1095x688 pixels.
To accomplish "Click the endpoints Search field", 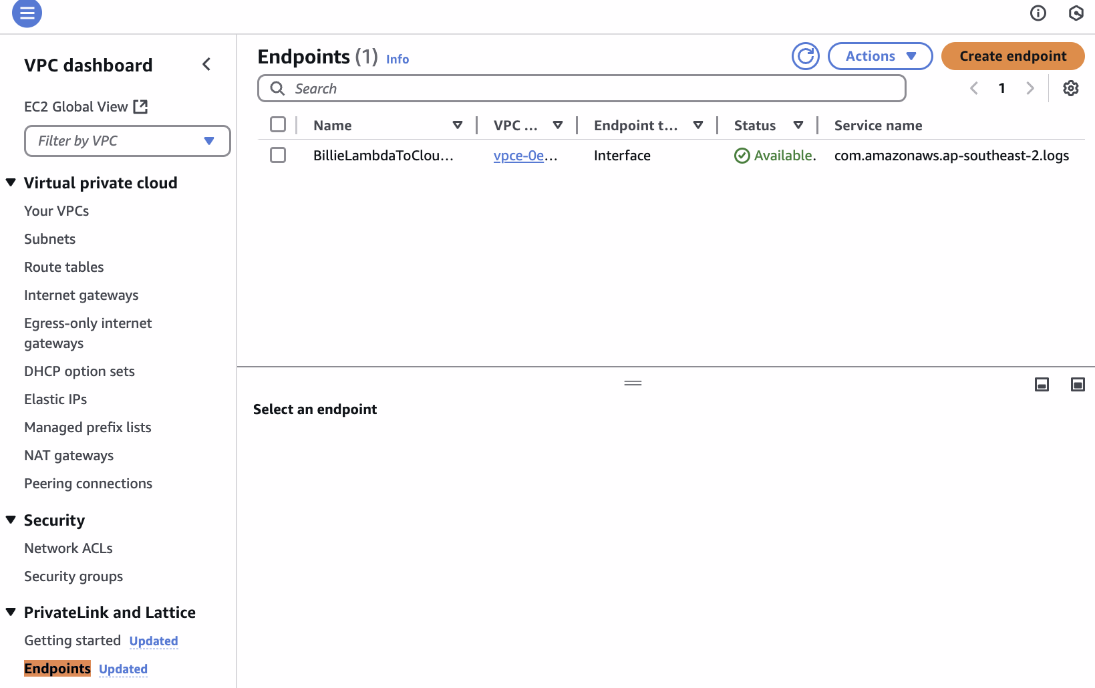I will [x=582, y=88].
